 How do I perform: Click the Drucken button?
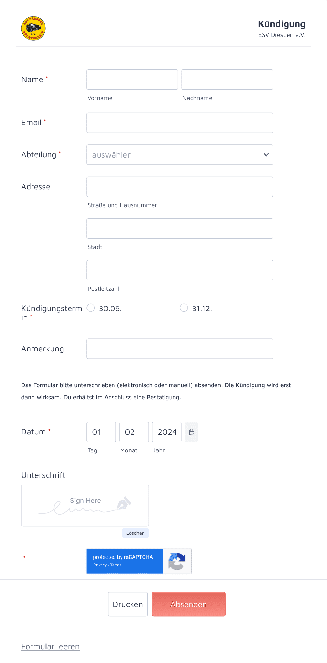tap(128, 604)
